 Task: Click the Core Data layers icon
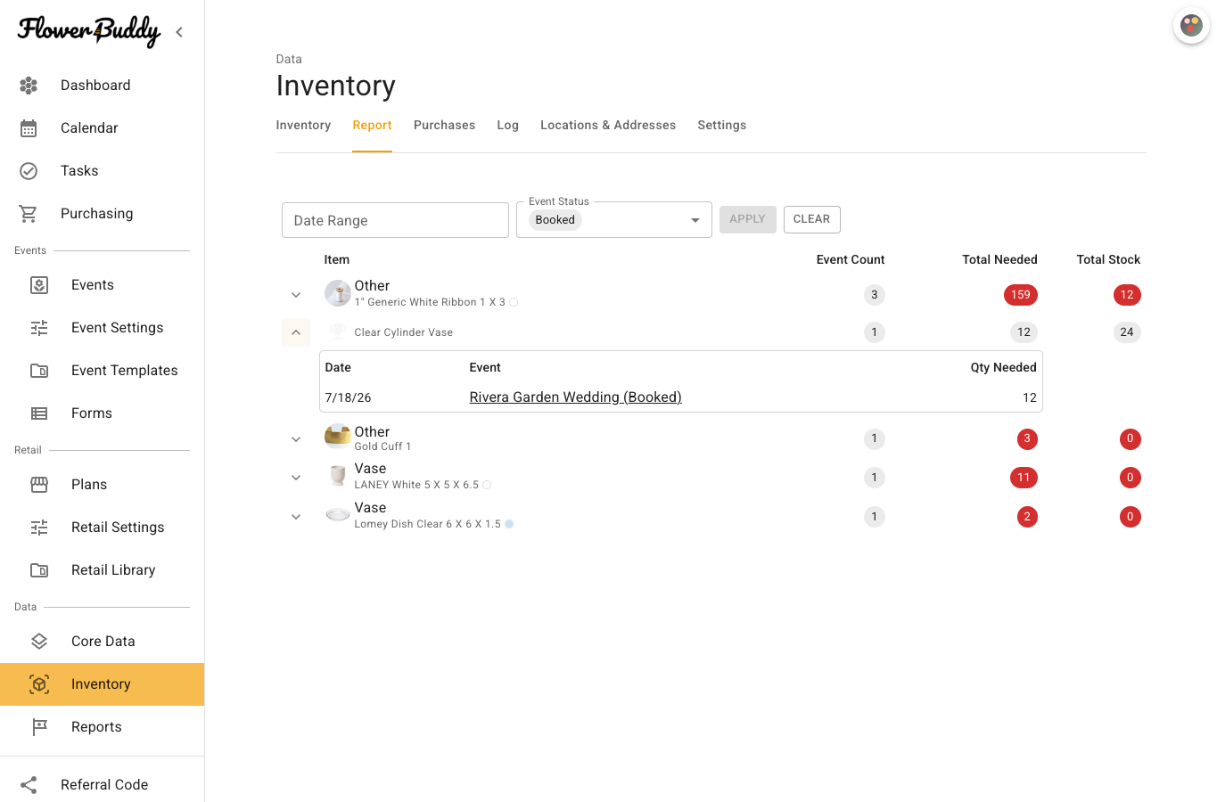pos(39,642)
